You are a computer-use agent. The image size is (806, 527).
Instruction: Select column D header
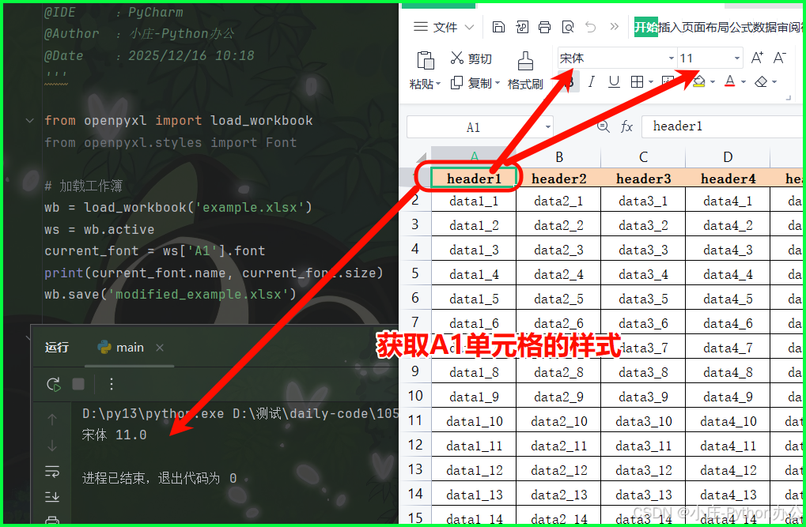pos(728,156)
